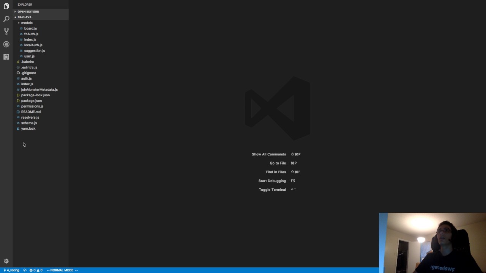486x273 pixels.
Task: Open the Debug view in activity bar
Action: click(x=6, y=44)
